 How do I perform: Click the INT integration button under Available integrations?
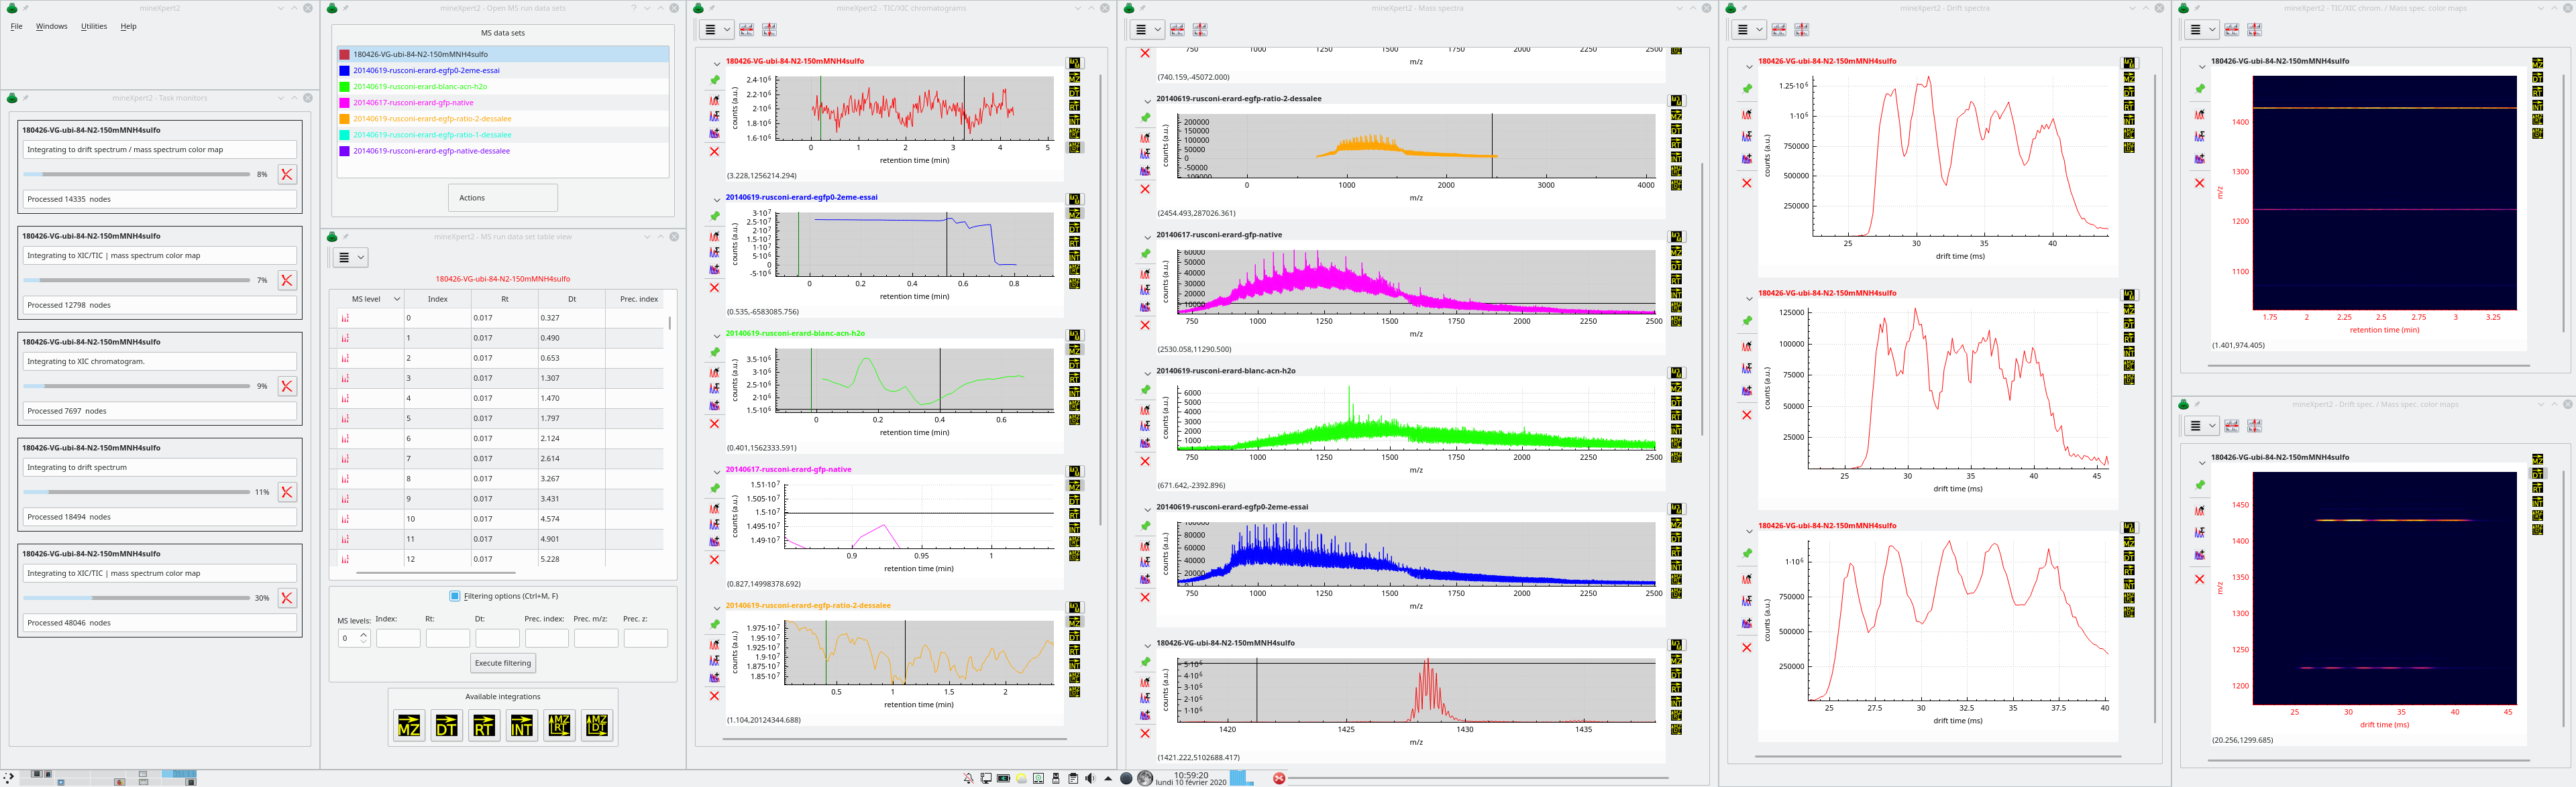(x=522, y=725)
